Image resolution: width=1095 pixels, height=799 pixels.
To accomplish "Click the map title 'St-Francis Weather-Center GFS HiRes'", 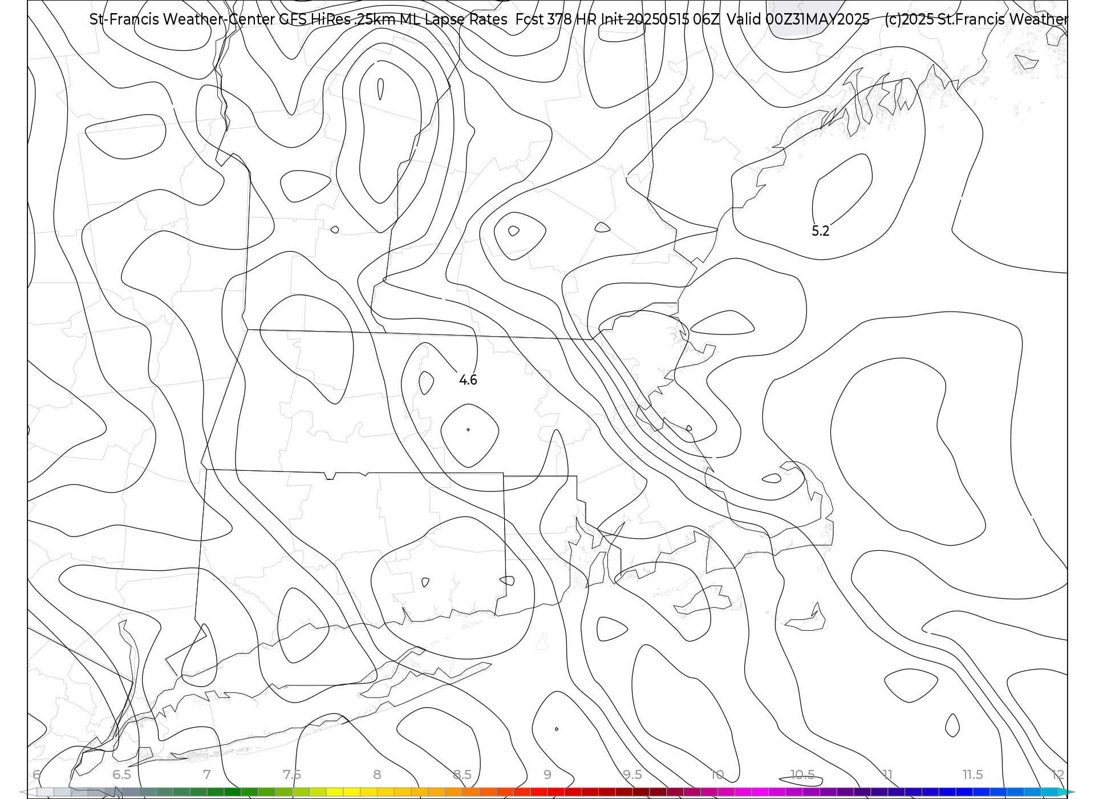I will click(220, 19).
